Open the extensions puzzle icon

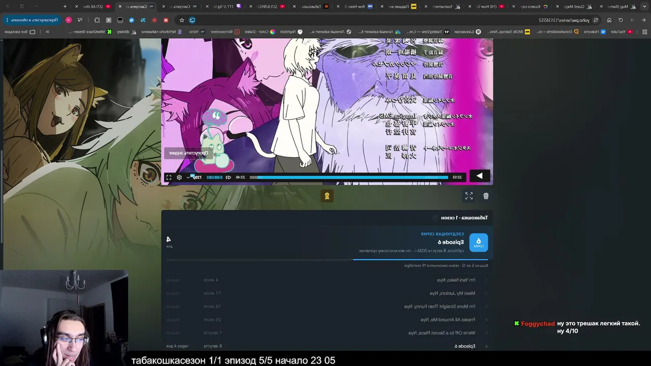point(97,20)
